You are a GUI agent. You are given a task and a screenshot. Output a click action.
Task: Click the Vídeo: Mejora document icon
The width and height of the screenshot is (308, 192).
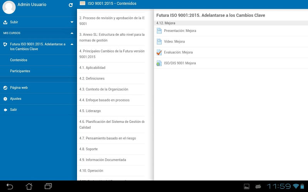159,41
